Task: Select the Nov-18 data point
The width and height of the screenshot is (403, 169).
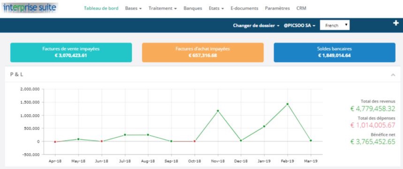Action: coord(218,111)
